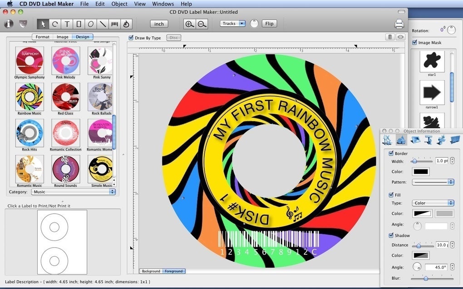
Task: Click the Flip button
Action: [270, 24]
